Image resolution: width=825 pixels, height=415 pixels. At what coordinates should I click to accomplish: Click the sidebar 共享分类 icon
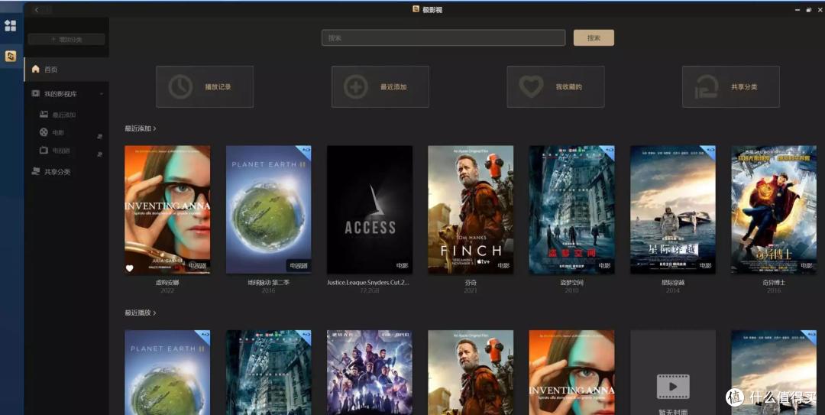click(x=36, y=171)
